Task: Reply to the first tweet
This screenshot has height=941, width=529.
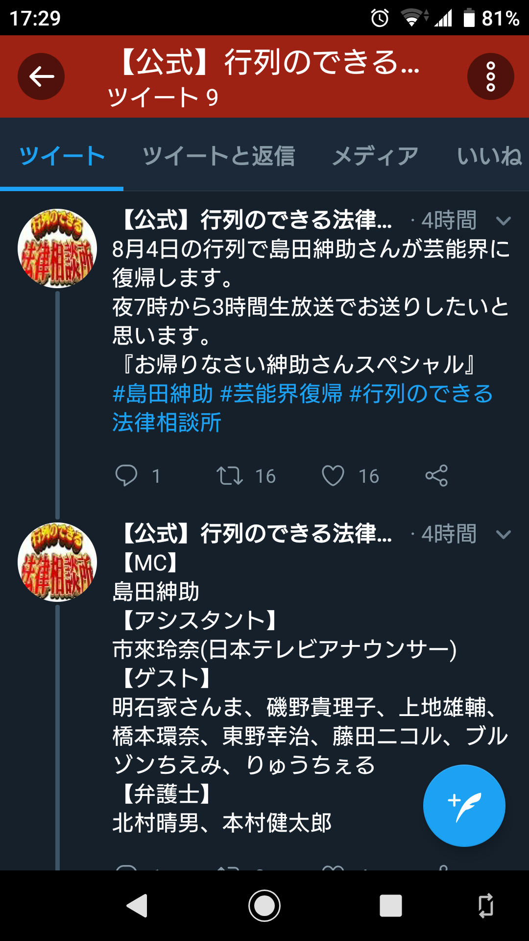Action: click(126, 475)
